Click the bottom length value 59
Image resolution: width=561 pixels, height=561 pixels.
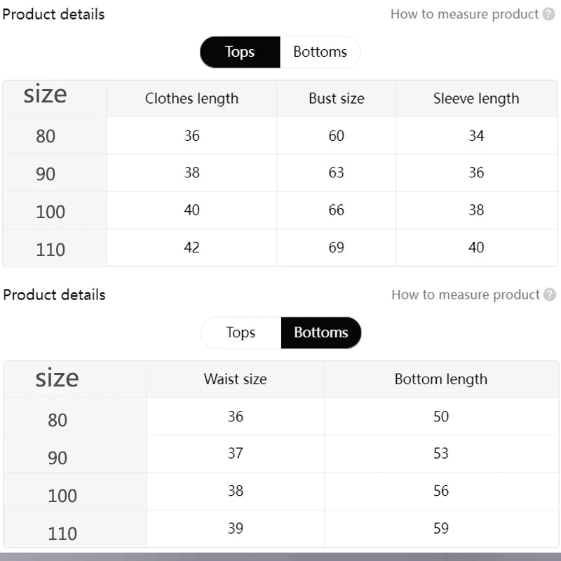click(440, 528)
